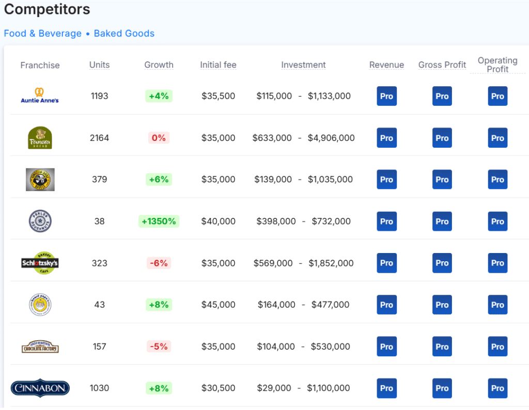Screen dimensions: 529x410
Task: Unlock Cinnabon Gross Profit Pro button
Action: pos(442,388)
